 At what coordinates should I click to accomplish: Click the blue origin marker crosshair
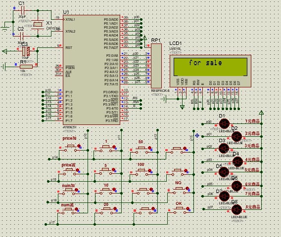[x=197, y=136]
